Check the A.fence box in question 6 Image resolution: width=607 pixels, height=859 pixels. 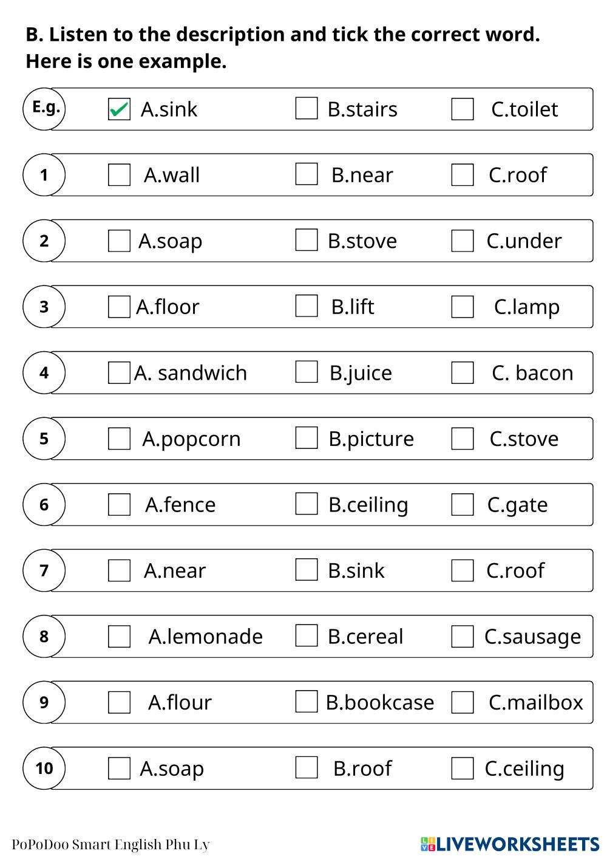(x=119, y=504)
